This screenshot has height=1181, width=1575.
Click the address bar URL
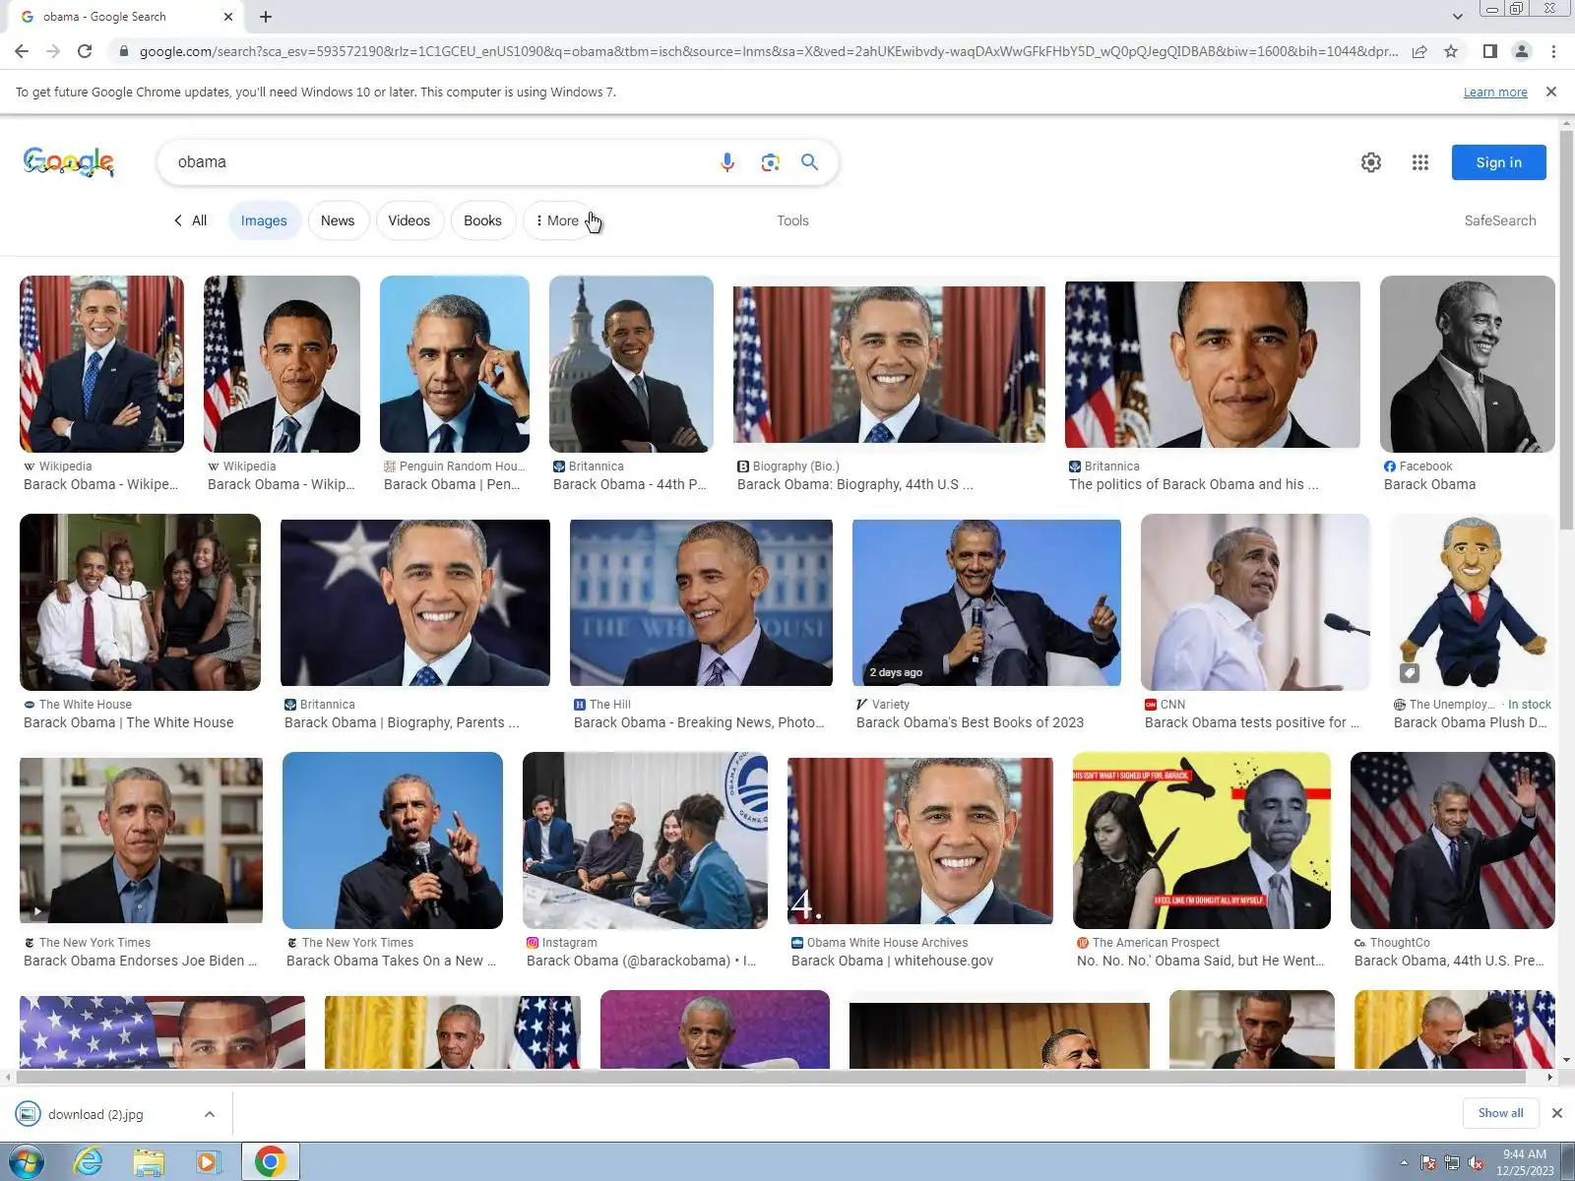coord(768,51)
